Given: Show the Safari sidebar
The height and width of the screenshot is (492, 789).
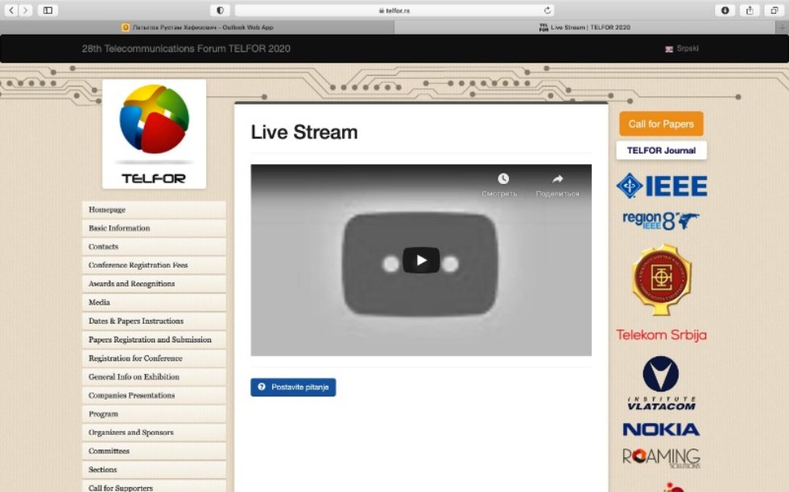Looking at the screenshot, I should (x=48, y=10).
